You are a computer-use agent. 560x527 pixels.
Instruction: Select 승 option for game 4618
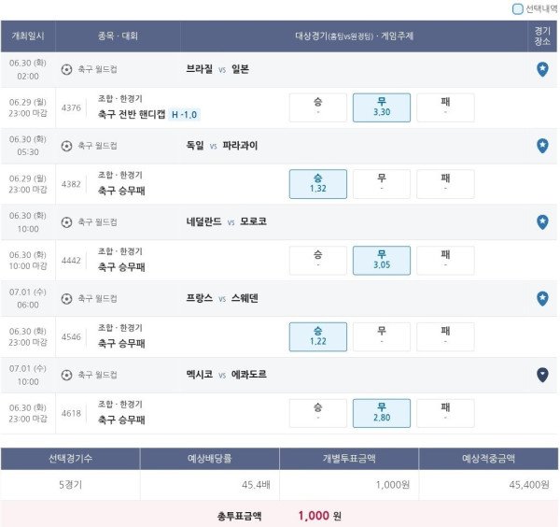tap(318, 413)
